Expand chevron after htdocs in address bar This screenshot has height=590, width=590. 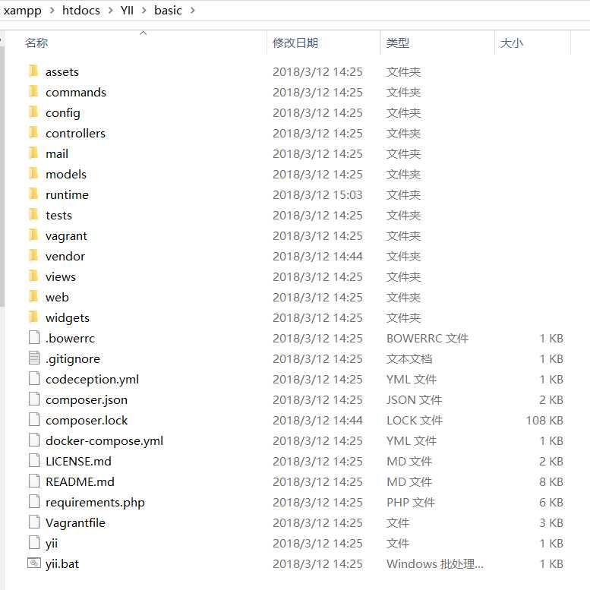coord(110,11)
